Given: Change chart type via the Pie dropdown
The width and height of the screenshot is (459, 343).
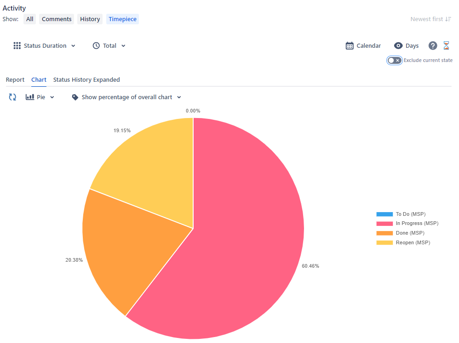Looking at the screenshot, I should pyautogui.click(x=52, y=97).
